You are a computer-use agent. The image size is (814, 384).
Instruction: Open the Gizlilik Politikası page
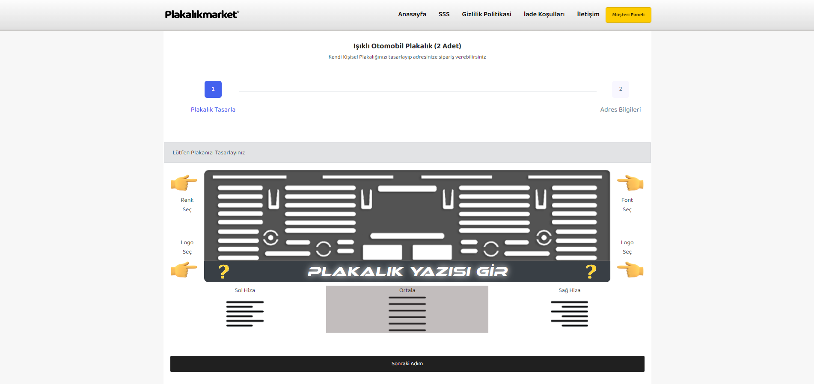(486, 15)
